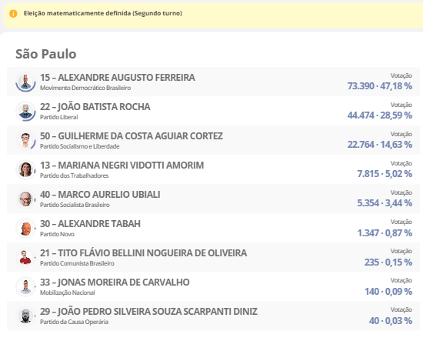This screenshot has height=341, width=423.
Task: Click the 44.474 · 28,59 % vote figure
Action: click(380, 115)
